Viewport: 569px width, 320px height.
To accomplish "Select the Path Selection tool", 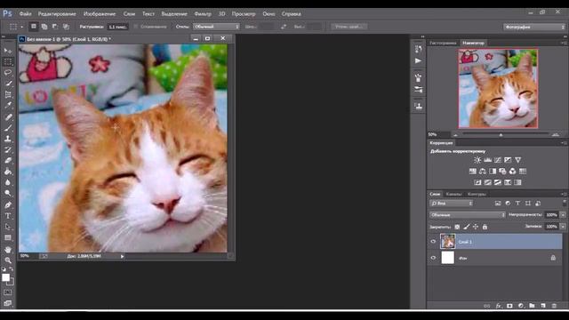I will click(8, 227).
